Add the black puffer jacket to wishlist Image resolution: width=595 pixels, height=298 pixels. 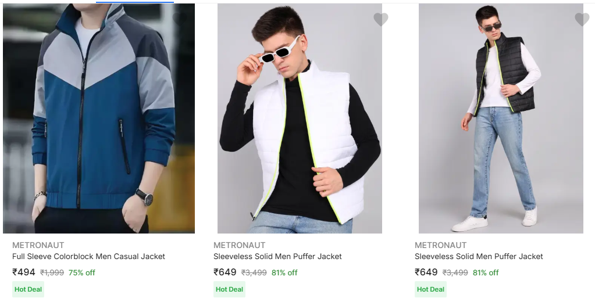point(582,20)
